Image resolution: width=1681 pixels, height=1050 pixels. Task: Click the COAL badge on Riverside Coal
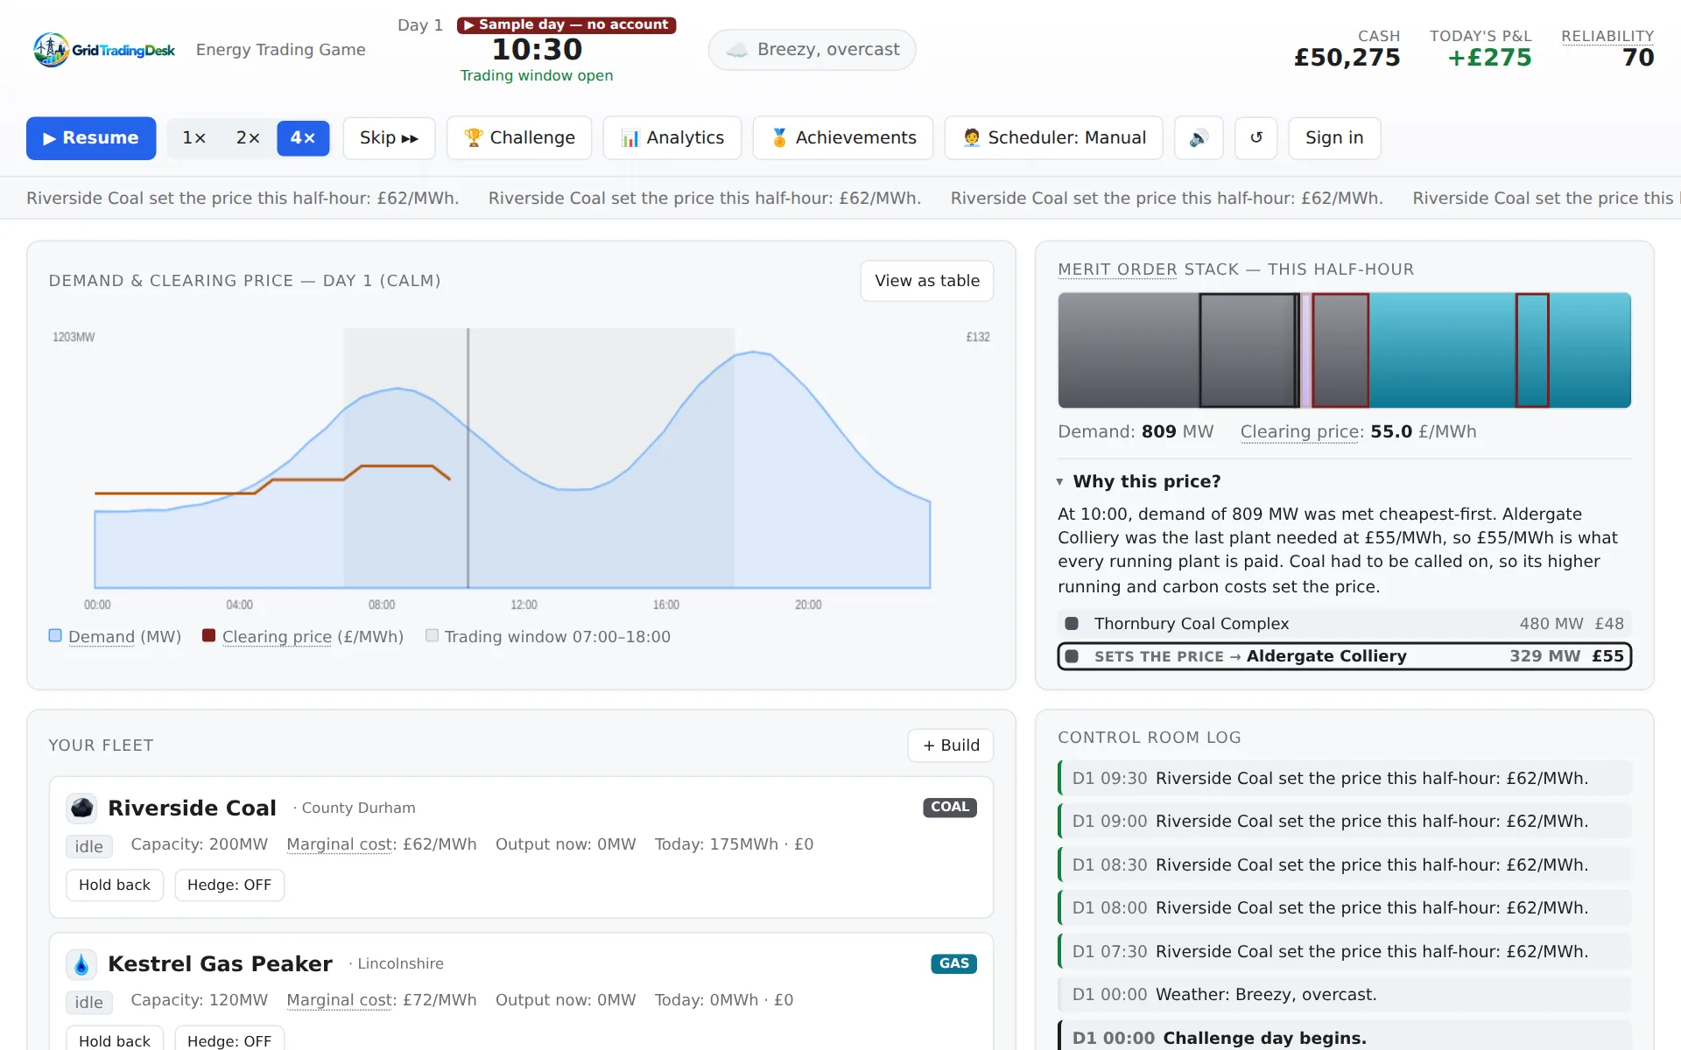[950, 808]
